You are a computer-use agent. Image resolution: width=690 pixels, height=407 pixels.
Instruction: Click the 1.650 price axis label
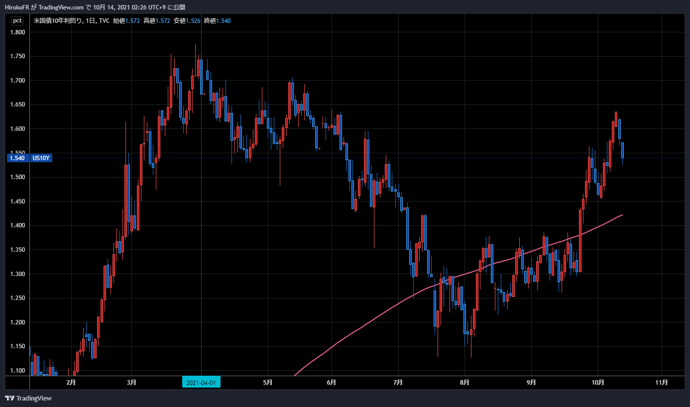[x=17, y=104]
